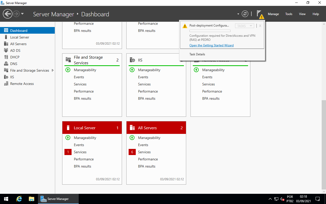This screenshot has width=326, height=204.
Task: Open the Manage menu
Action: coord(273,14)
